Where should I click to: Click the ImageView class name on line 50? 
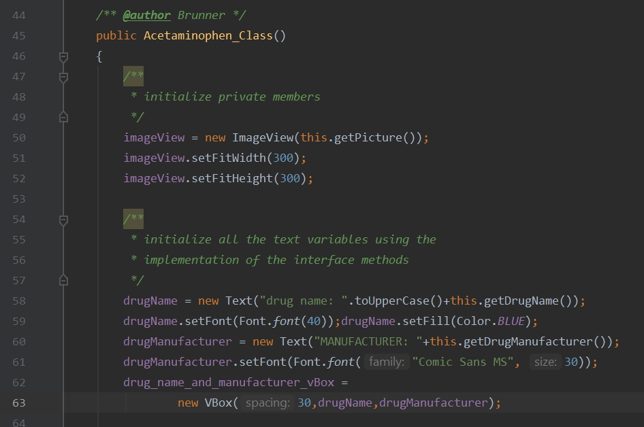[263, 138]
